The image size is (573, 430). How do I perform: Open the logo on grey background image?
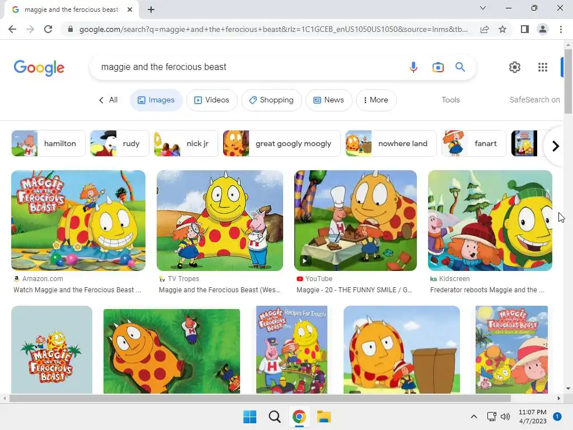(x=51, y=349)
